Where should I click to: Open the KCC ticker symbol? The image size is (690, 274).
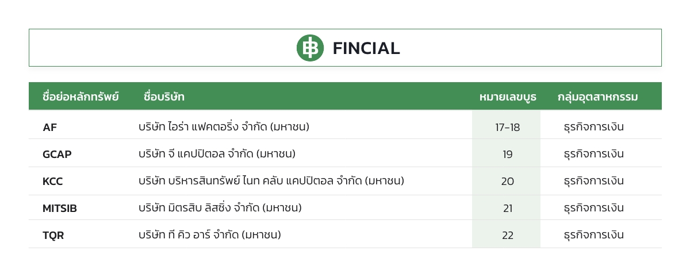52,182
